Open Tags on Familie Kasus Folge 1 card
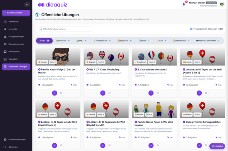228x151 pixels. tap(170, 137)
